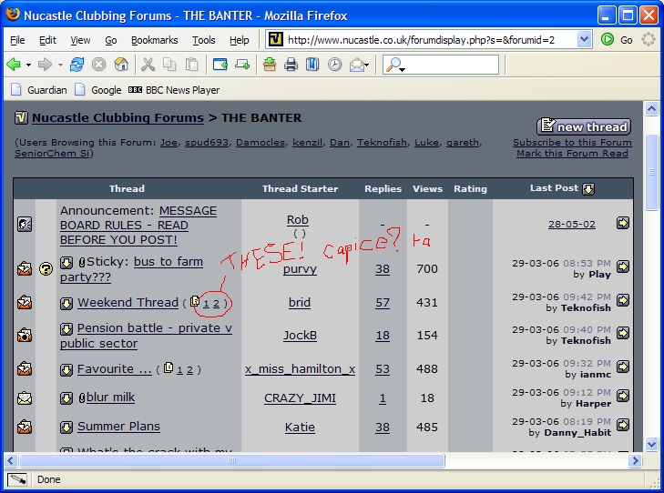Click the new thread button

click(x=583, y=126)
